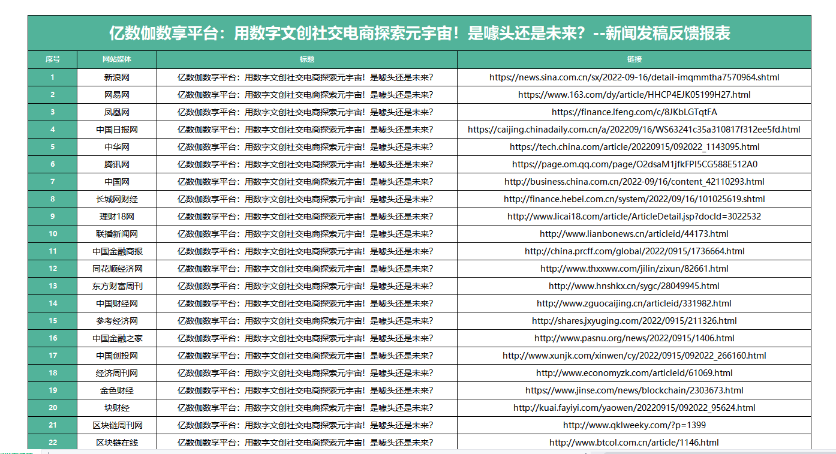Viewport: 836px width, 454px height.
Task: Open the www.jinse.com blockchain news link
Action: tap(634, 390)
